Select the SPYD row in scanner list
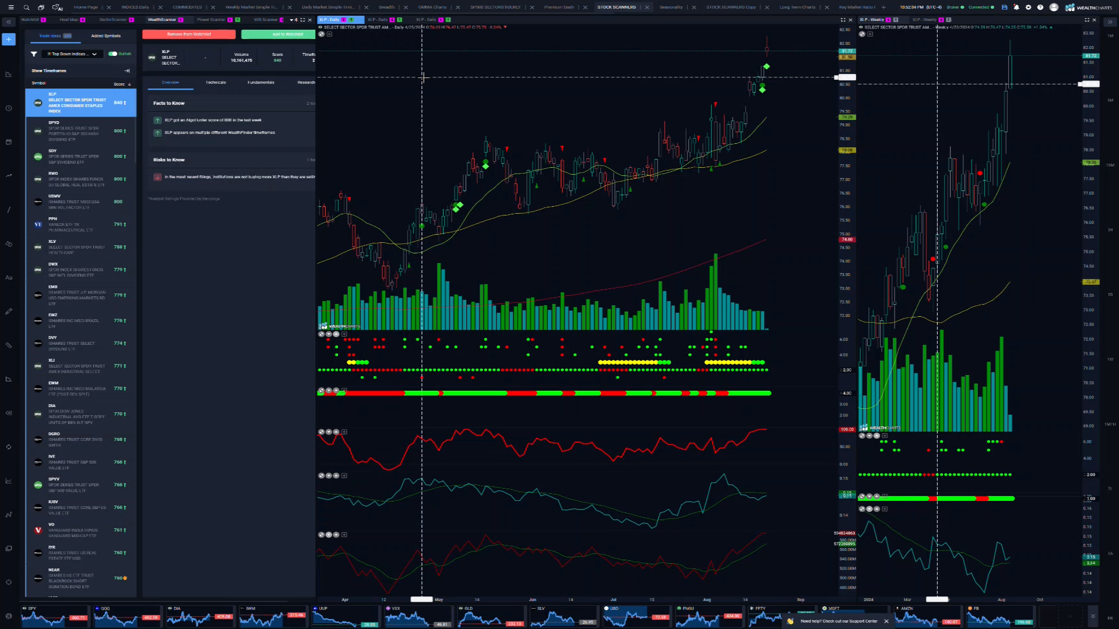1119x629 pixels. pos(81,131)
